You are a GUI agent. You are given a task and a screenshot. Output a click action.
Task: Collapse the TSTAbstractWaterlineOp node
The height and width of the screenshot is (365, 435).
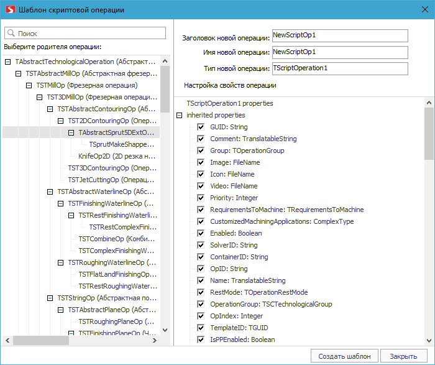pos(50,192)
